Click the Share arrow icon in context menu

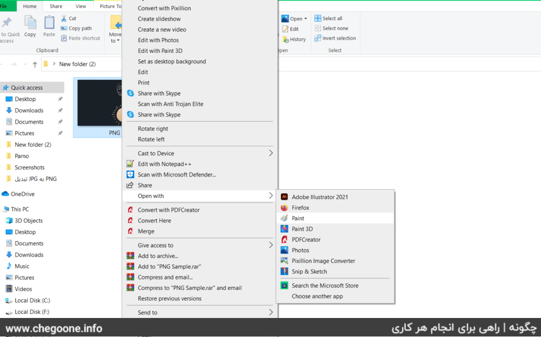130,185
